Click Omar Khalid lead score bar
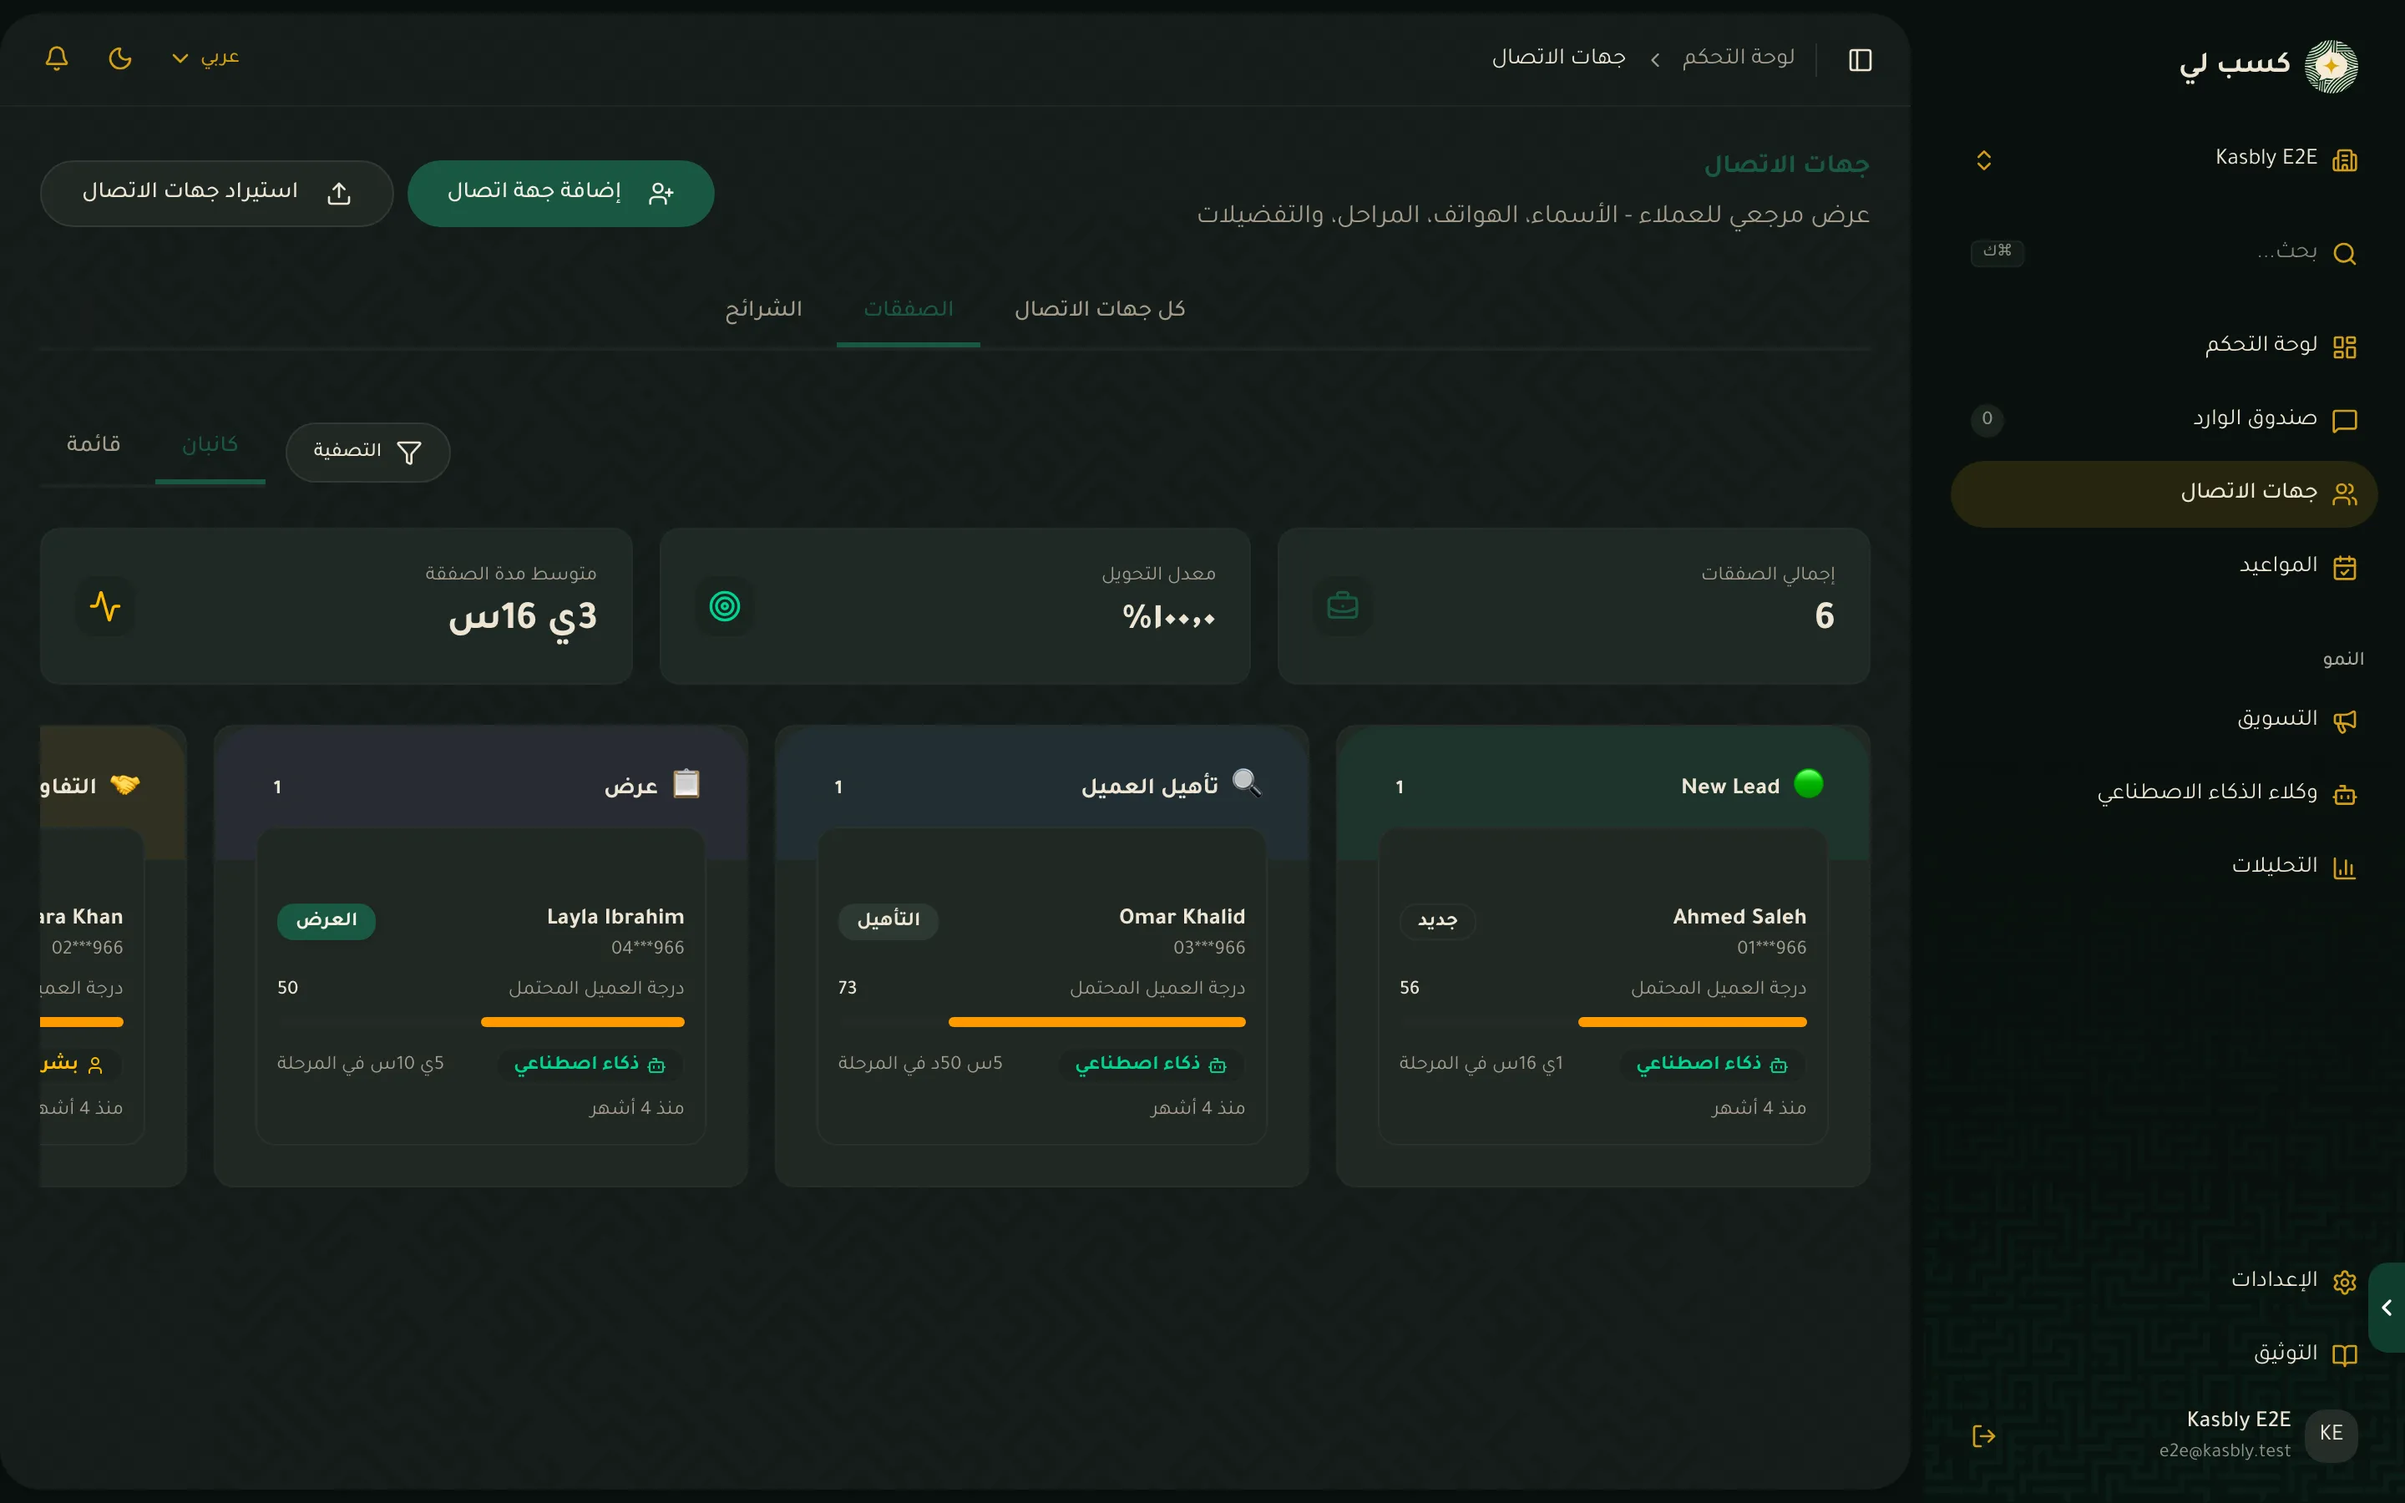This screenshot has width=2405, height=1503. (1041, 1022)
